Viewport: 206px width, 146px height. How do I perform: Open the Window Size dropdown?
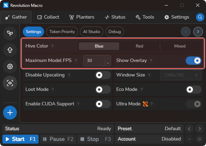181,75
